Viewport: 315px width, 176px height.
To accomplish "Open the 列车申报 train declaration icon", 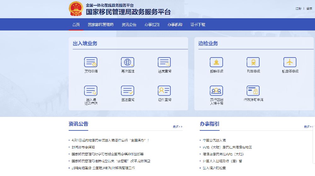I will pyautogui.click(x=253, y=62).
